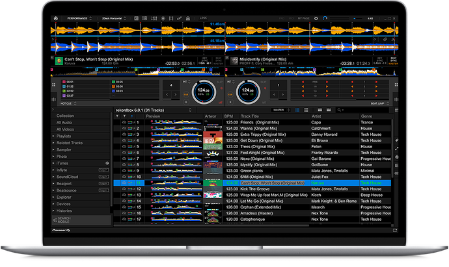
Task: Open the MIDI settings item
Action: pyautogui.click(x=292, y=18)
